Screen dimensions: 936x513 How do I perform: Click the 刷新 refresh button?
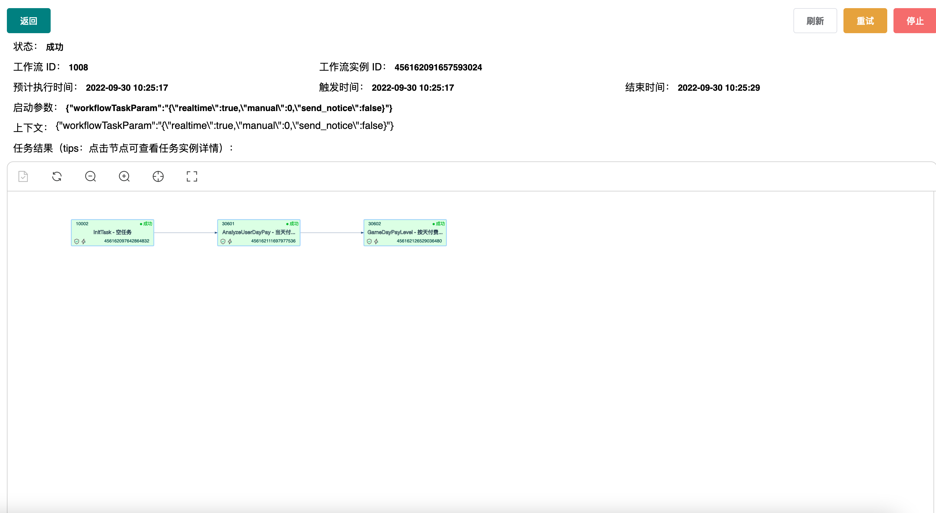click(x=815, y=21)
